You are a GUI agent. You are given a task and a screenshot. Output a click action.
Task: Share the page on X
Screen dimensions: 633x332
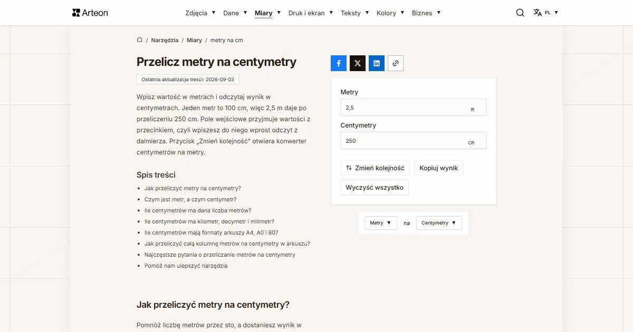click(358, 63)
